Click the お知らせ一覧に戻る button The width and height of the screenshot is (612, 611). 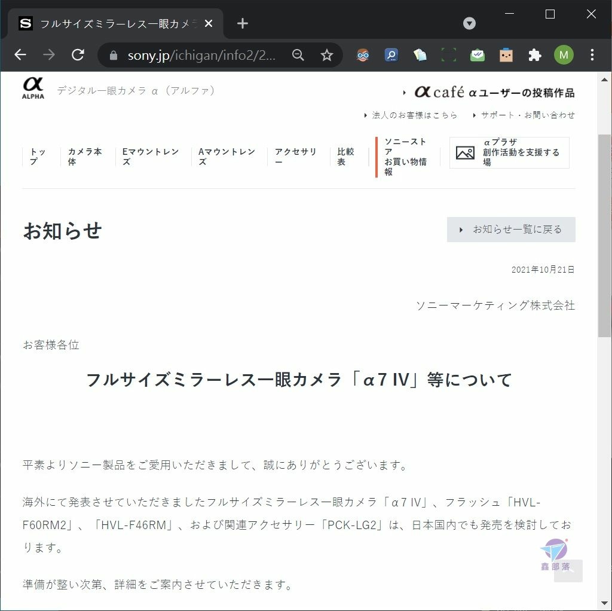pos(511,230)
